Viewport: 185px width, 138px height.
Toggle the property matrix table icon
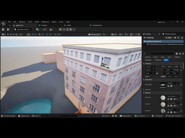click(x=177, y=53)
